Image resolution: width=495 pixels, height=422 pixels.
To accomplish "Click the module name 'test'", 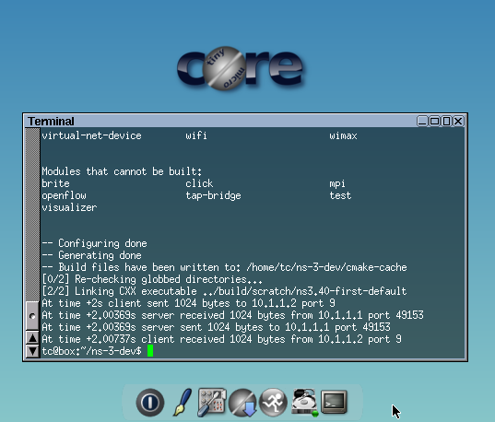I will (340, 195).
